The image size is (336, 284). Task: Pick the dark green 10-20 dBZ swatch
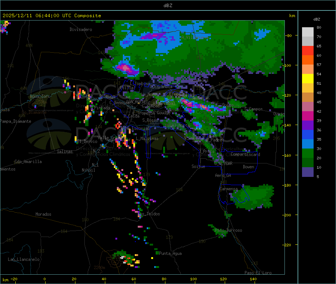pos(308,163)
